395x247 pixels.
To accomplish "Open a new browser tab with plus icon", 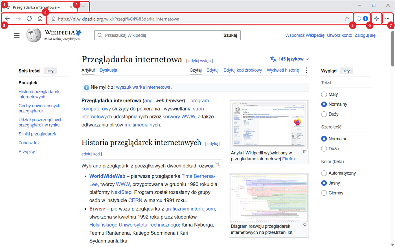I will (x=83, y=7).
